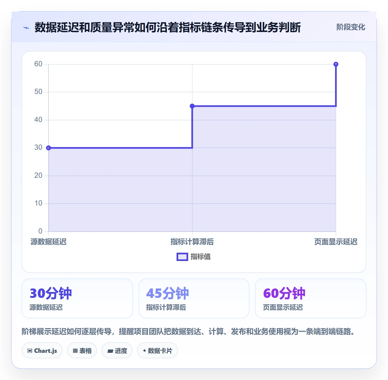Open the 30分钟 源数据延迟 card

point(77,298)
